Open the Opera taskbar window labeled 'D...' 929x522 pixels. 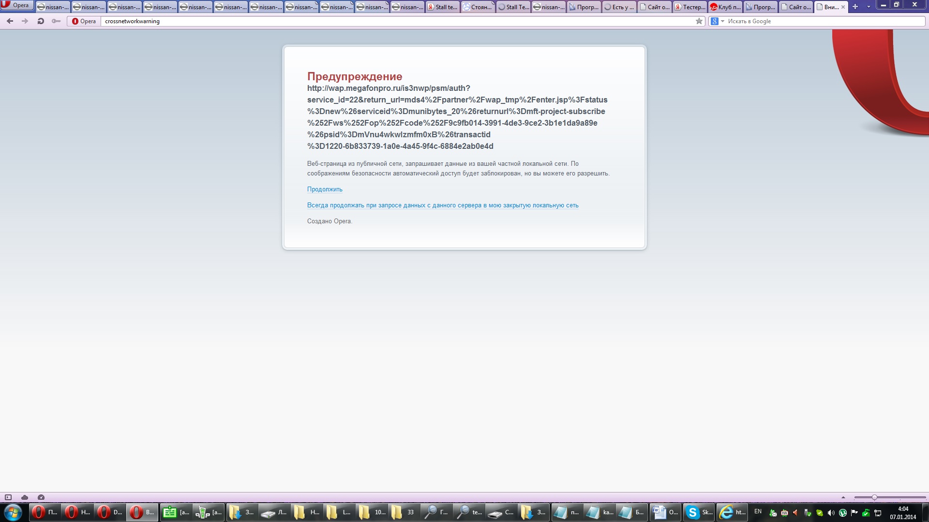pos(110,512)
